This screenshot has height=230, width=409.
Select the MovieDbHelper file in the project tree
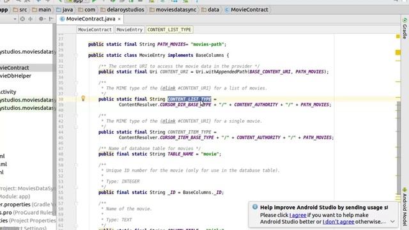(15, 76)
